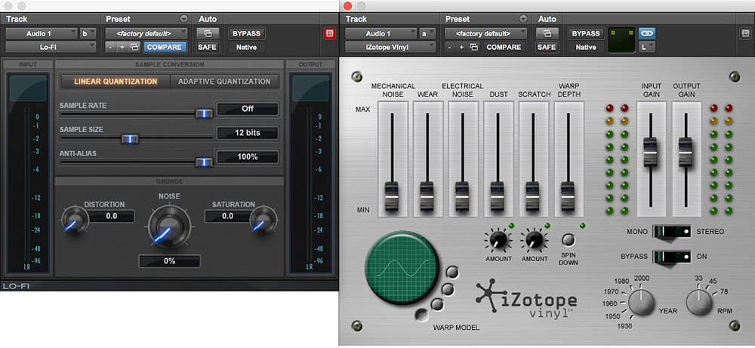
Task: Select previous preset minus button in iZotope Vinyl
Action: [x=450, y=47]
